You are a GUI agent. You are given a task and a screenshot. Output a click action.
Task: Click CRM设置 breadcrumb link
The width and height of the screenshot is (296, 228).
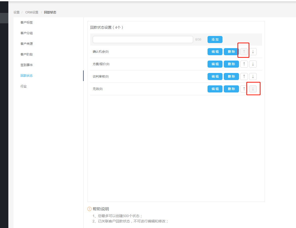32,12
